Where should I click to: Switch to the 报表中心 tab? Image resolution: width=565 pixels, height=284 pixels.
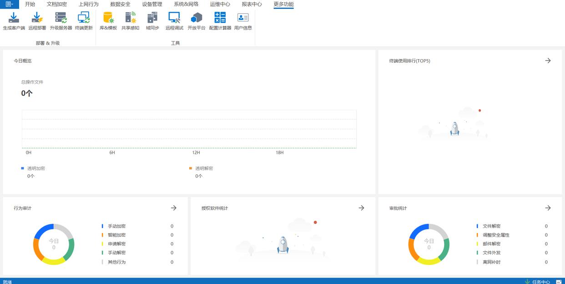pos(252,4)
